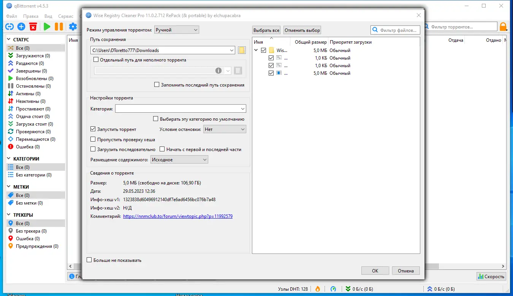Tick the Загрузить последовательно checkbox

pos(93,150)
